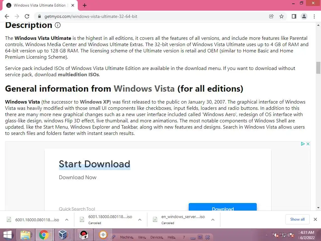Click the blue Download button in ad
This screenshot has height=241, width=321.
(223, 207)
